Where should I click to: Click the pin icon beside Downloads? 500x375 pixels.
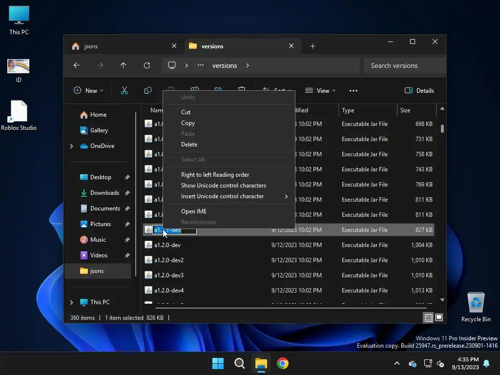(x=127, y=193)
